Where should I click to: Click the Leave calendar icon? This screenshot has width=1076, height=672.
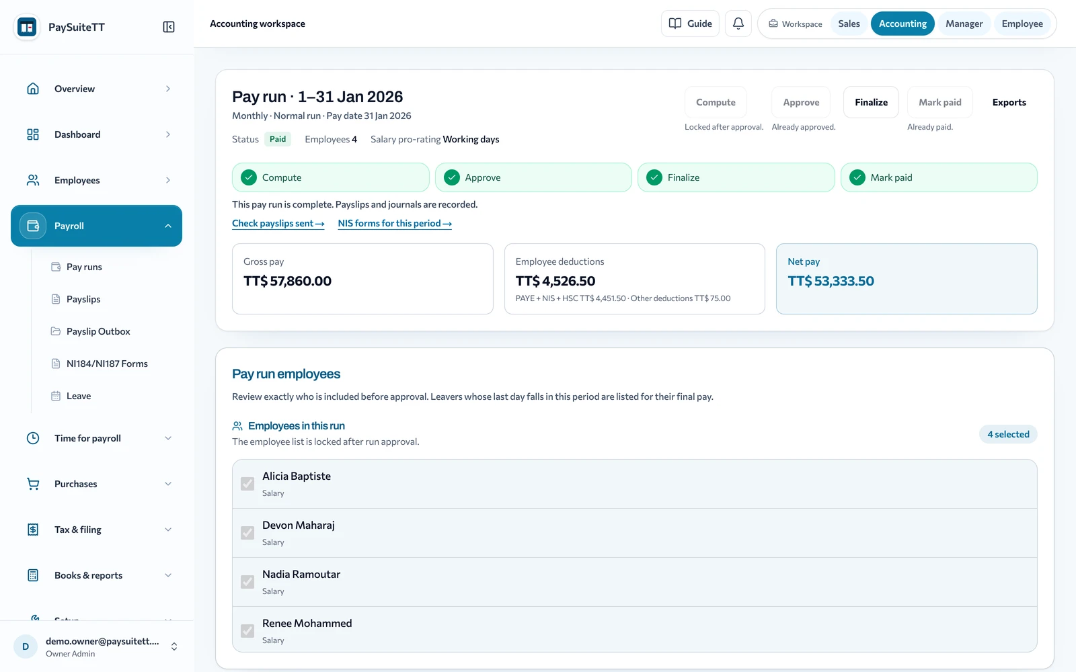(56, 396)
